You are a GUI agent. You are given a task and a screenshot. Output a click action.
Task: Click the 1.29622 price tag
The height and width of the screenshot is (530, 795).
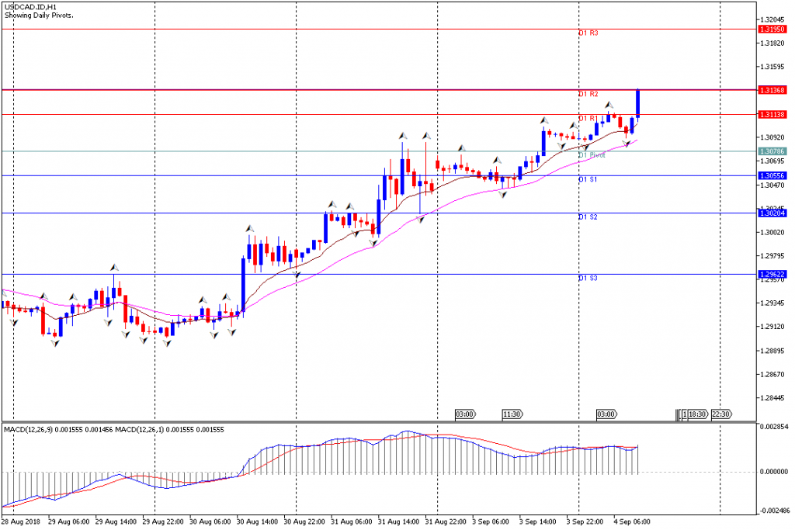773,274
